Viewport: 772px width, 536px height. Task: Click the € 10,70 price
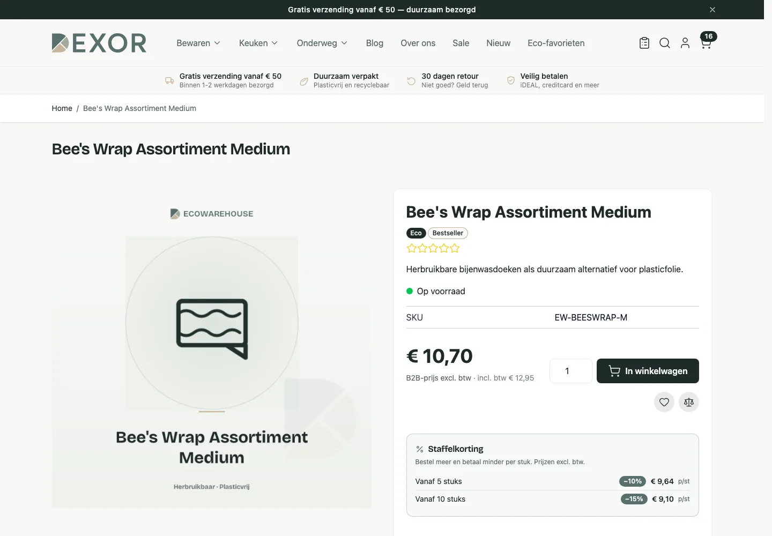point(440,356)
